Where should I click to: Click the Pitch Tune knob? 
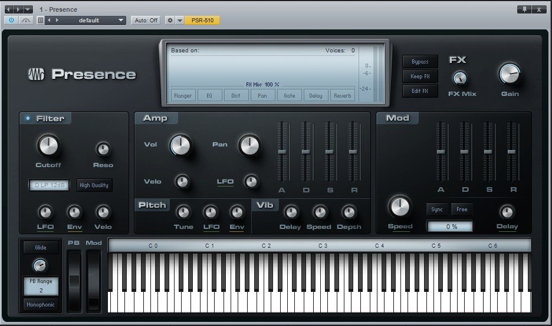183,212
